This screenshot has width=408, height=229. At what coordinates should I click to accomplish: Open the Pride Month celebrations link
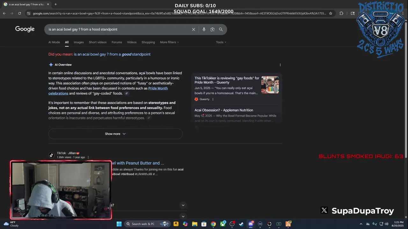[108, 91]
